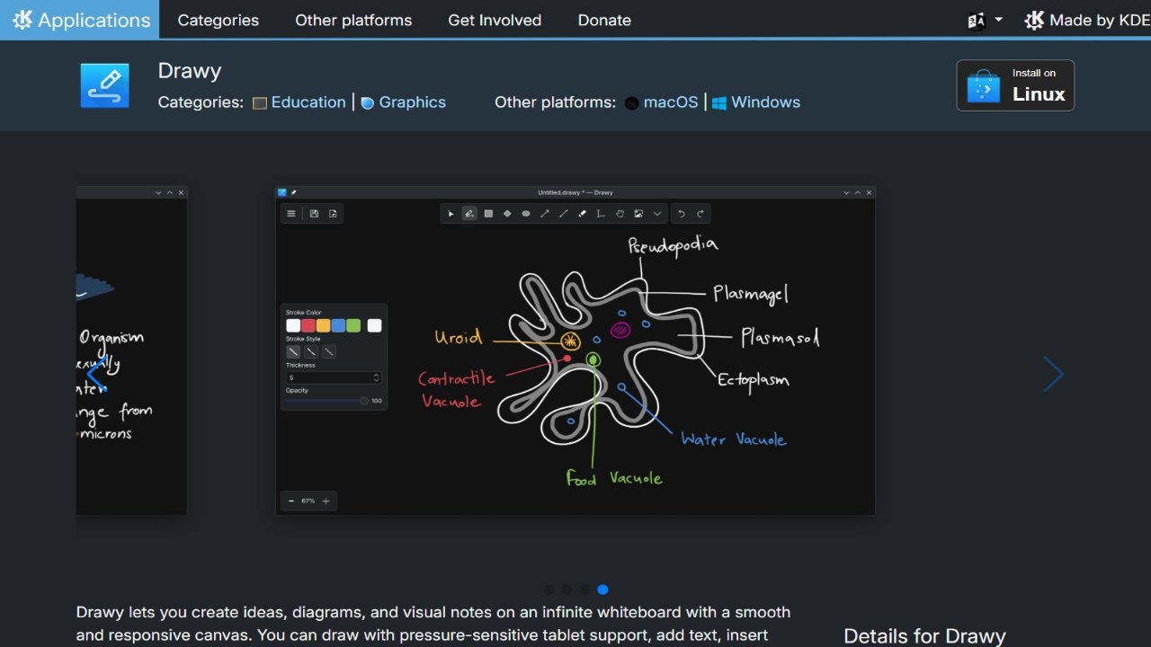Choose the dashed stroke style button
The image size is (1151, 647).
click(311, 351)
